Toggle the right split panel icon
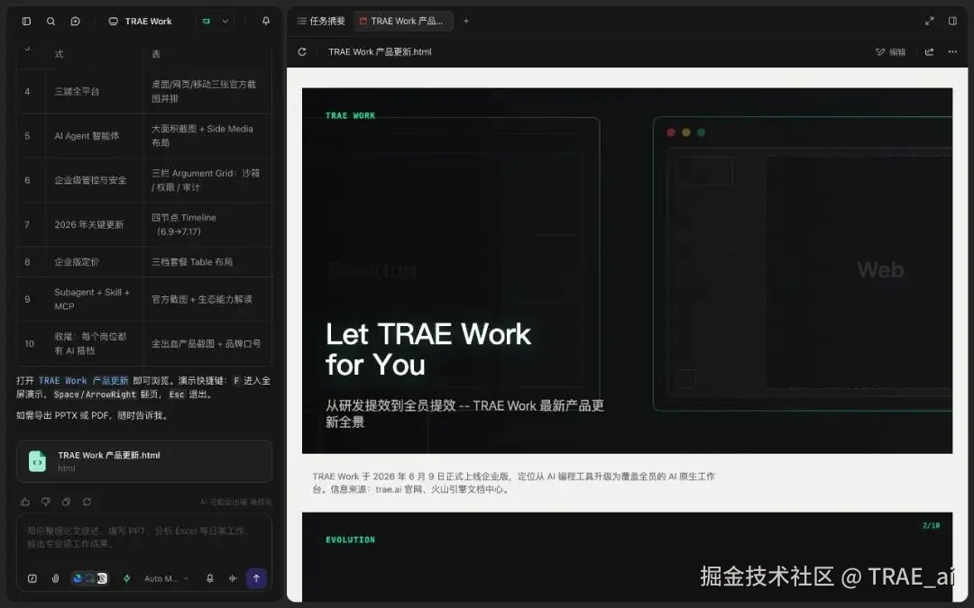 tap(952, 21)
